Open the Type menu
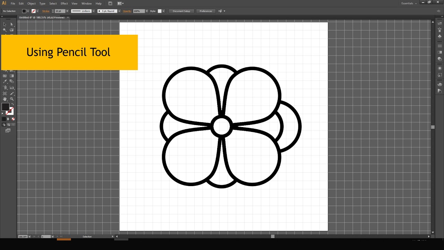Screen dimensions: 444x250 (42, 3)
